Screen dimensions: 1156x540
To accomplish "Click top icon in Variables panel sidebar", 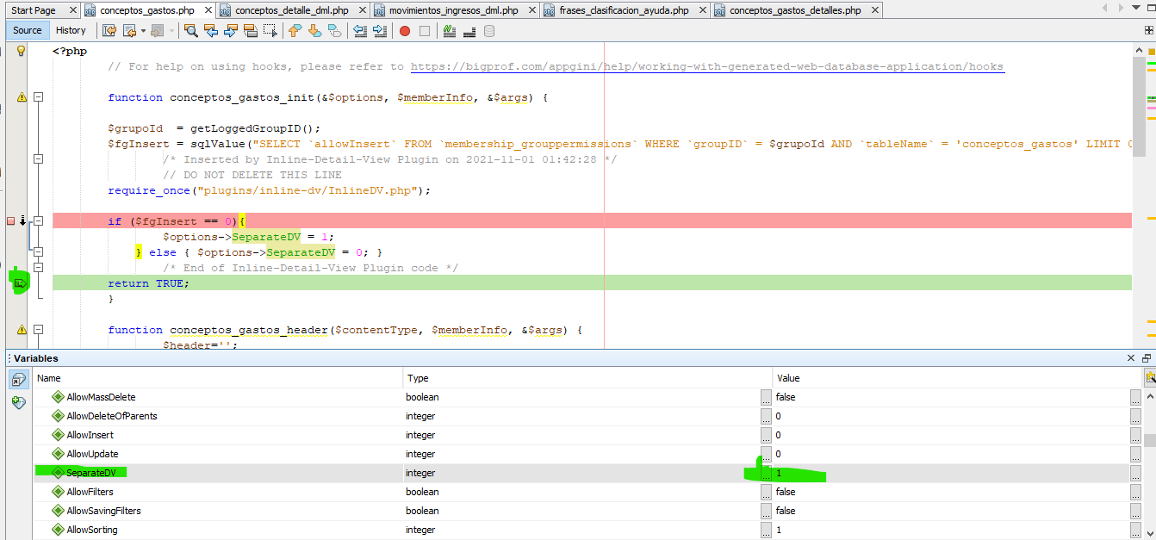I will click(x=18, y=379).
